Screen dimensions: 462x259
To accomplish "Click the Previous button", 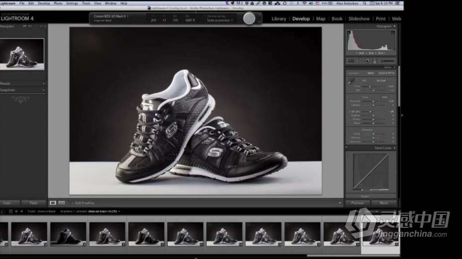I will 357,203.
